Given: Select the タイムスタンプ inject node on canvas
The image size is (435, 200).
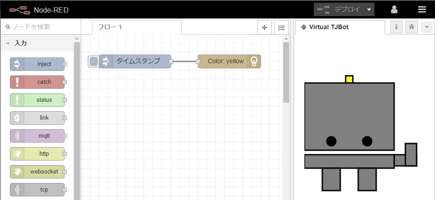Looking at the screenshot, I should pos(135,61).
